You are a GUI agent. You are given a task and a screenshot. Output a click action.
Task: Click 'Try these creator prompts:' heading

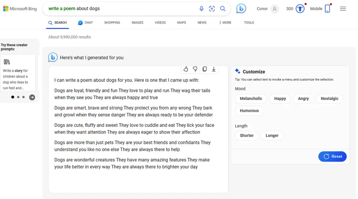coord(14,47)
